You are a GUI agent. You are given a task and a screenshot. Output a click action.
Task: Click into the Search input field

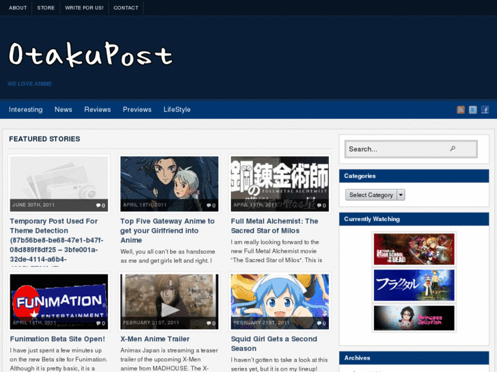(x=411, y=149)
